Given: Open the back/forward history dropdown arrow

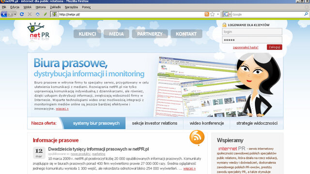Looking at the screenshot, I should click(15, 14).
